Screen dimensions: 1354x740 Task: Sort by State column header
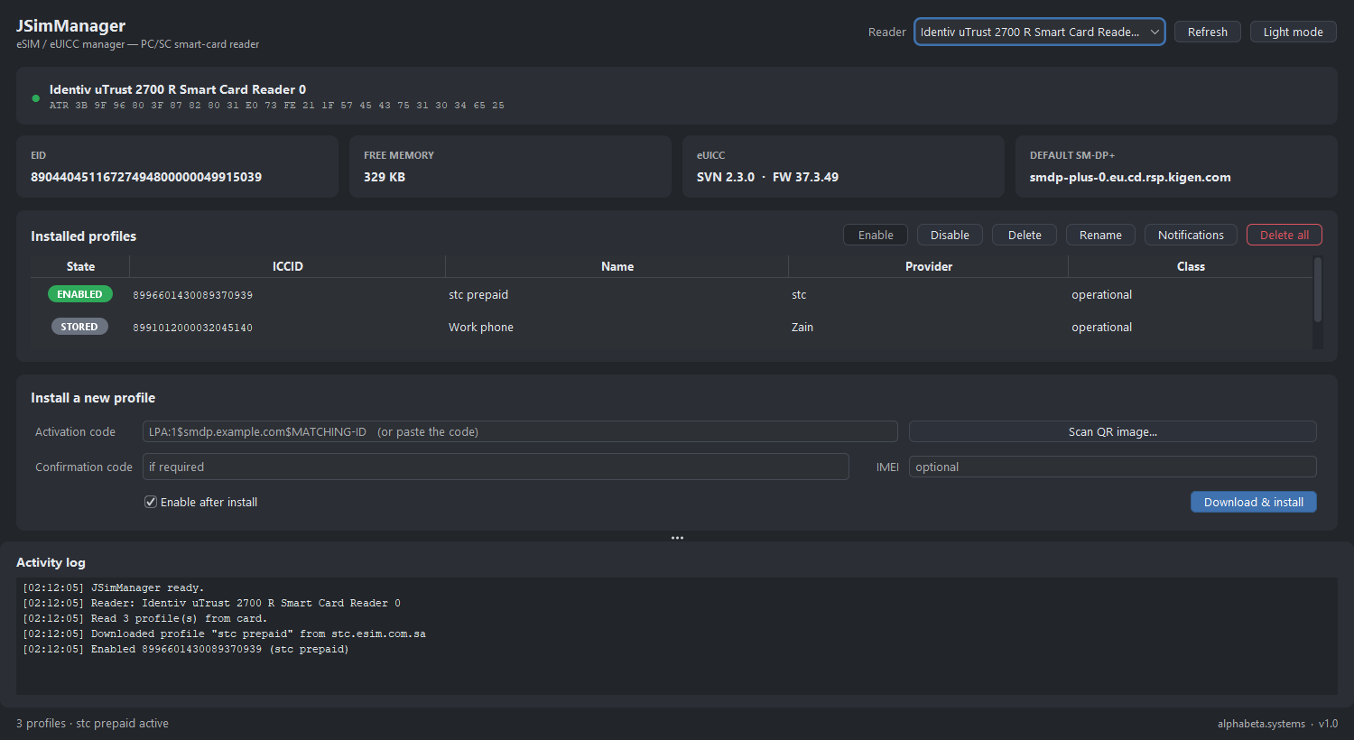[x=80, y=266]
